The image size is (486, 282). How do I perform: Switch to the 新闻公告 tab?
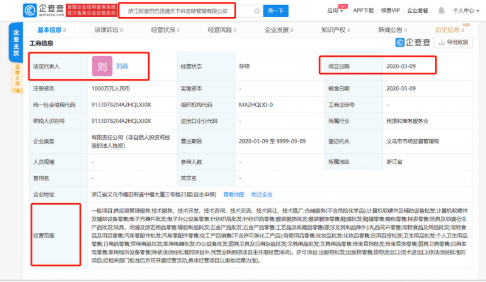pyautogui.click(x=392, y=30)
